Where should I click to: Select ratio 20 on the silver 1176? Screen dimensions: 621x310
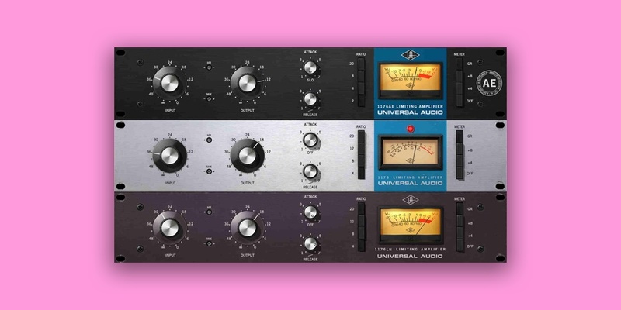[x=361, y=136]
